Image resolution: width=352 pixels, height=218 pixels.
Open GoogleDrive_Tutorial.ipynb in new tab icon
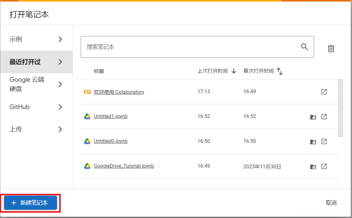tap(324, 166)
